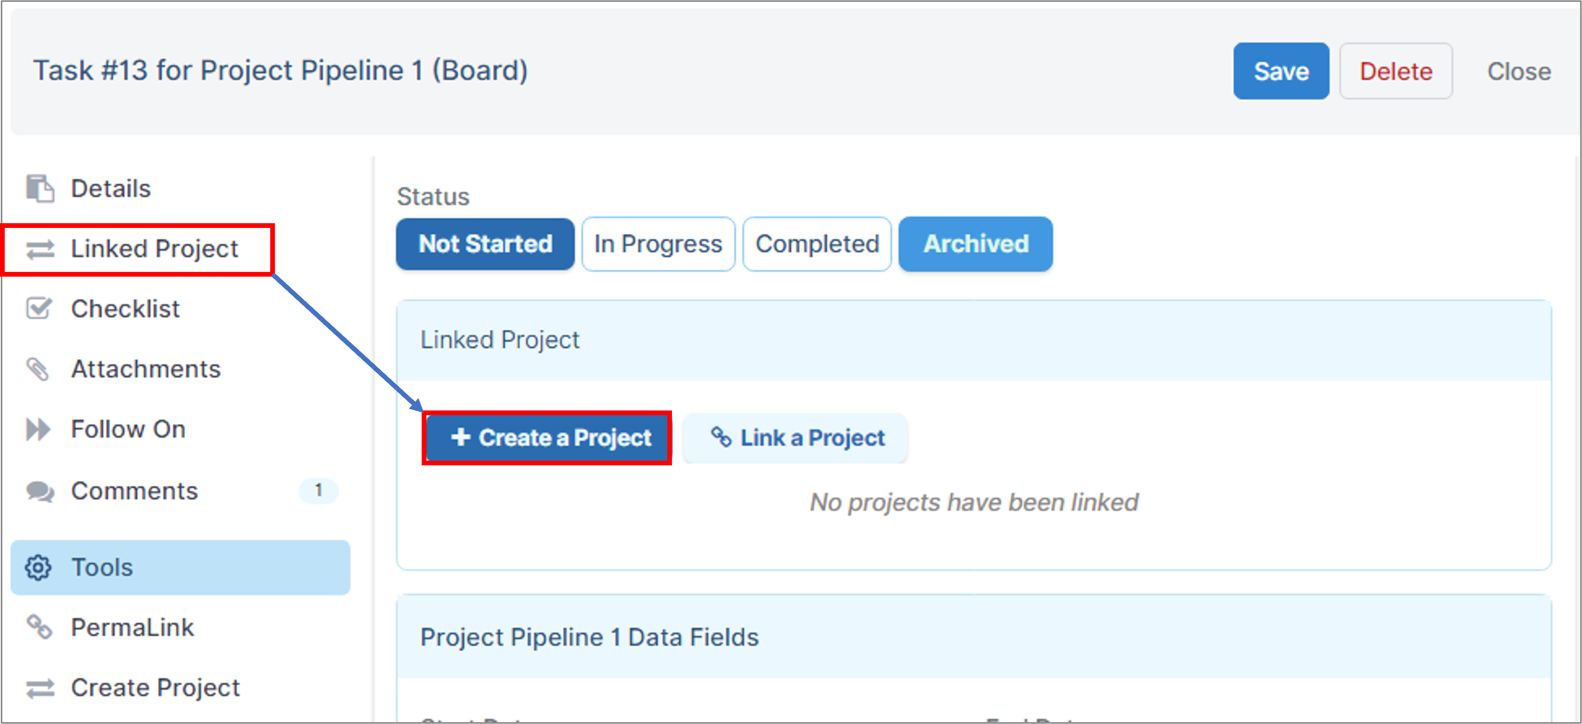The image size is (1582, 724).
Task: Click the Link a Project button
Action: (x=795, y=438)
